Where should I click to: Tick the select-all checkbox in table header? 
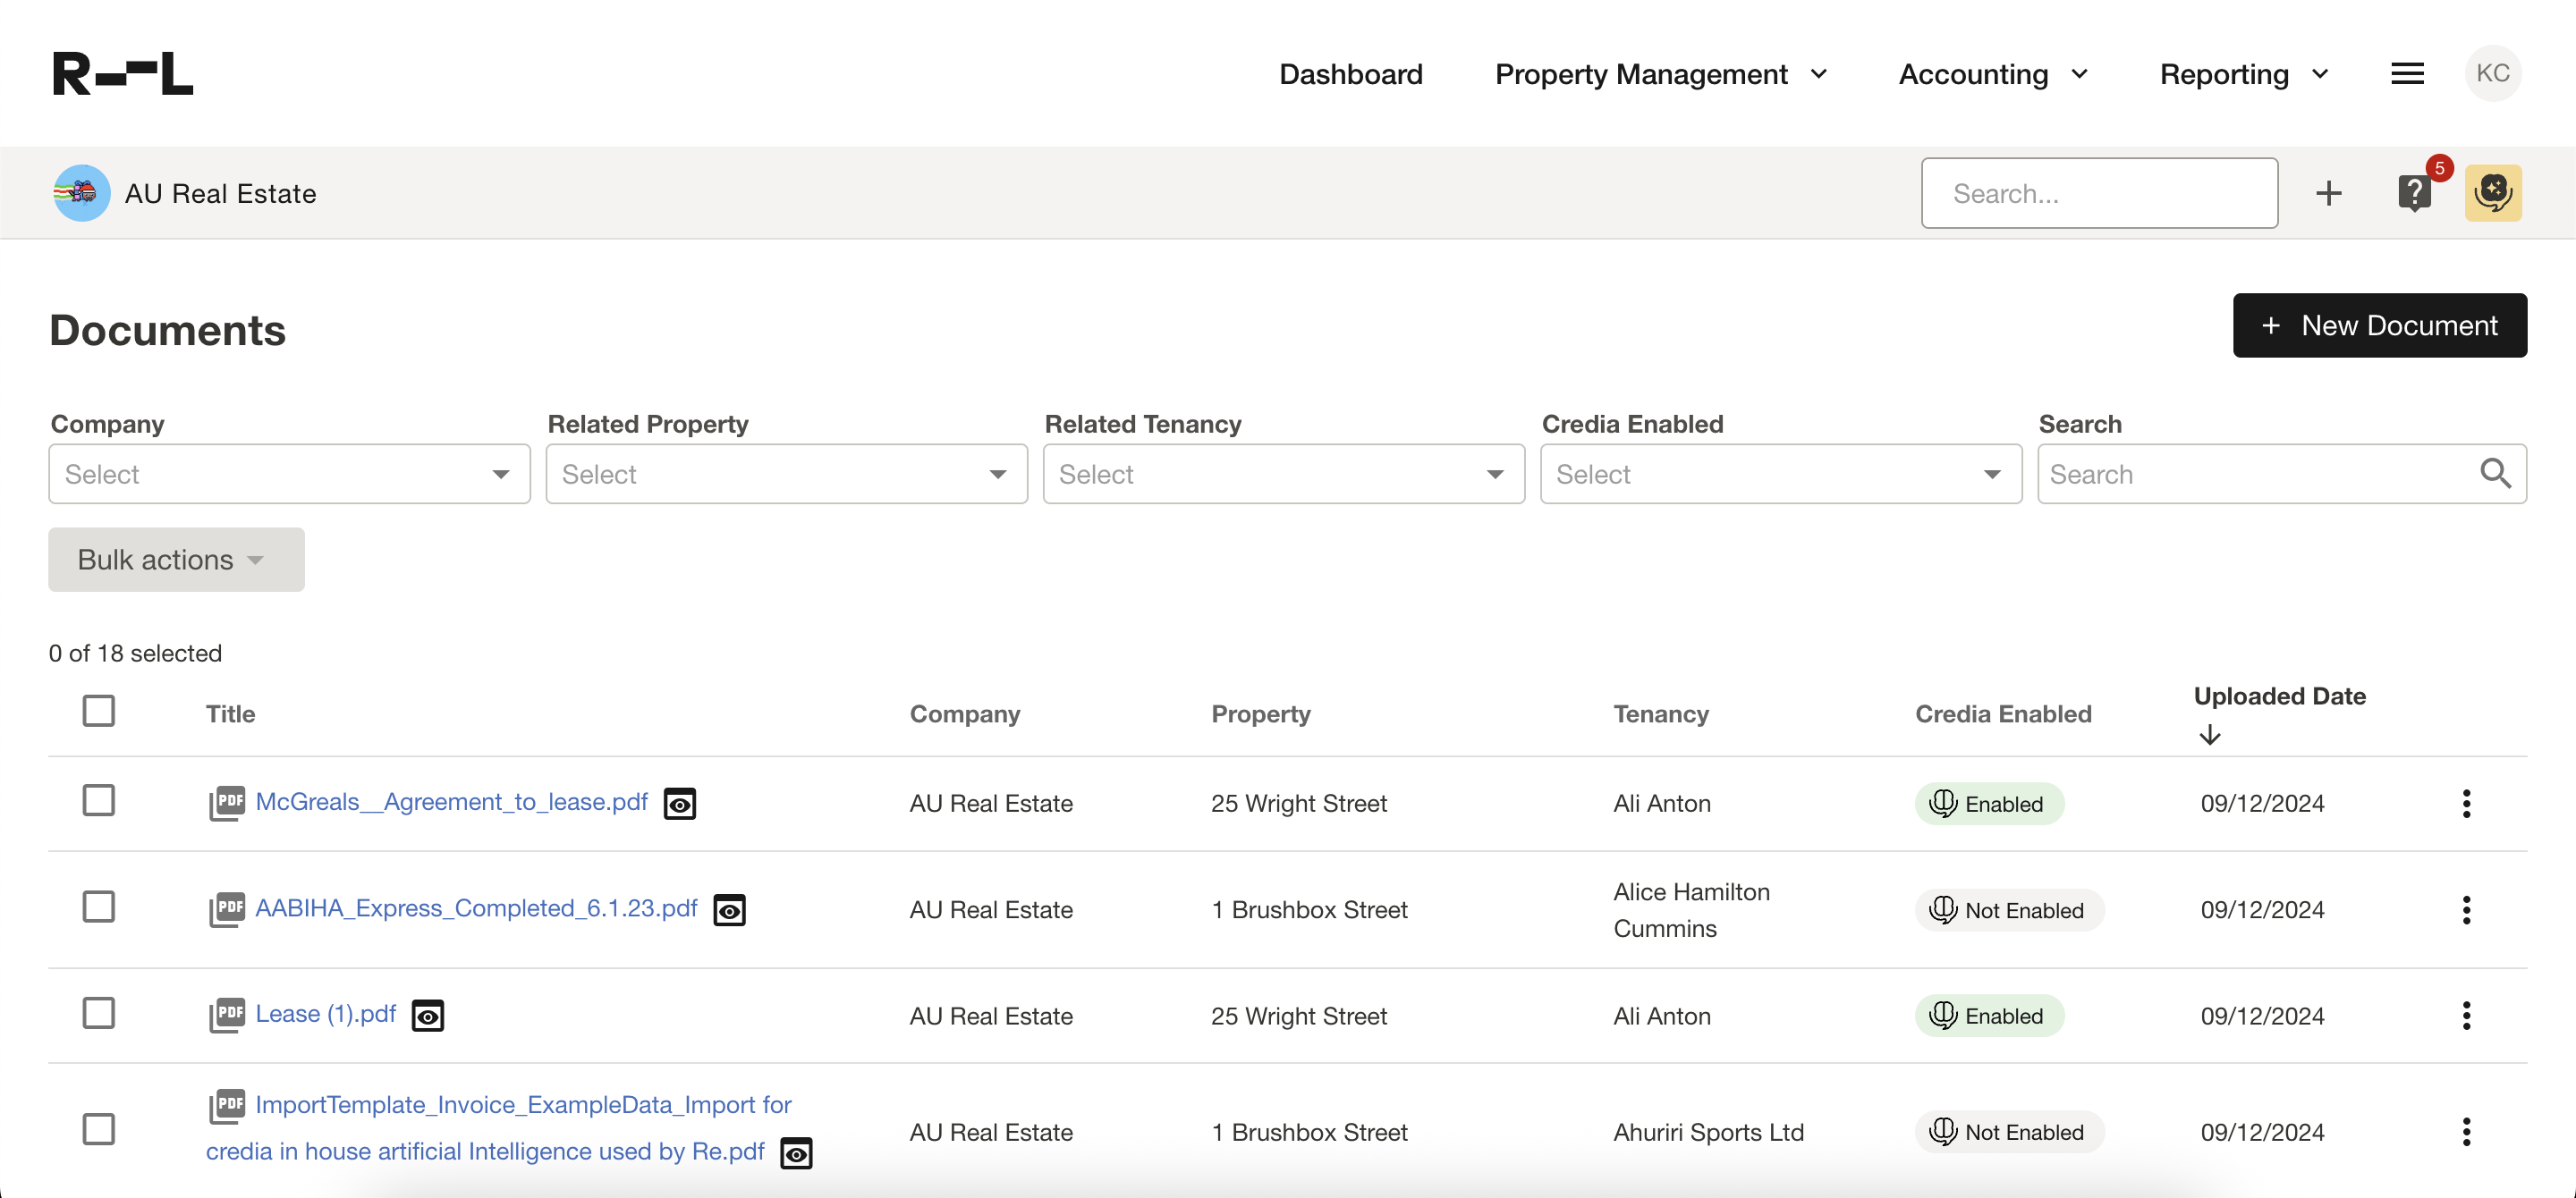[98, 711]
